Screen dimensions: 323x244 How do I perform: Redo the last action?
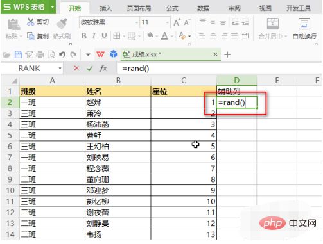(73, 54)
